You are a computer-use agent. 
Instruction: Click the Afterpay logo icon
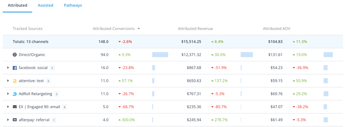[15, 120]
